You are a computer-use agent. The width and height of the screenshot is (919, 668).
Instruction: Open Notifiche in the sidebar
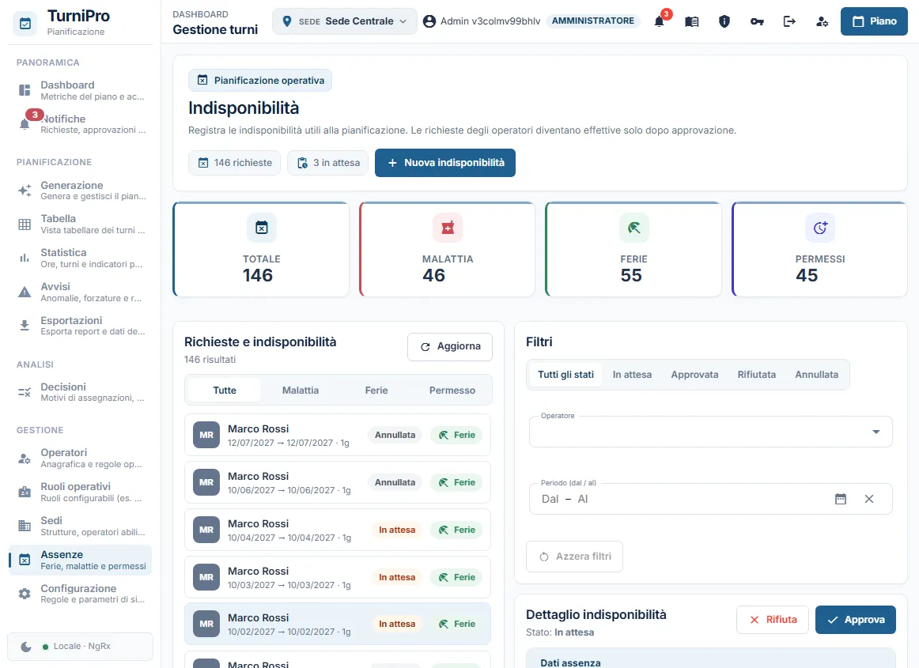pos(81,123)
